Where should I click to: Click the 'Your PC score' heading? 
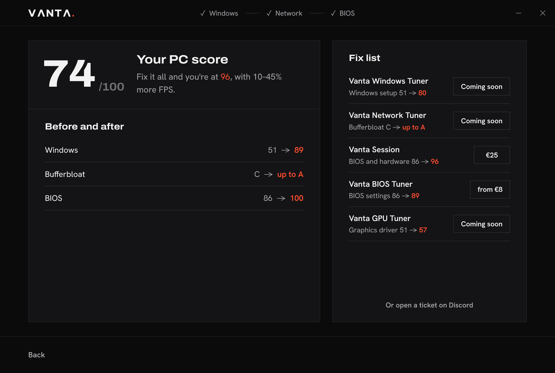(x=182, y=59)
